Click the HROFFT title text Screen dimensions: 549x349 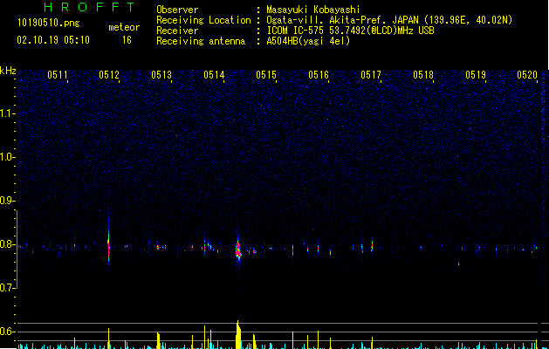[x=90, y=7]
